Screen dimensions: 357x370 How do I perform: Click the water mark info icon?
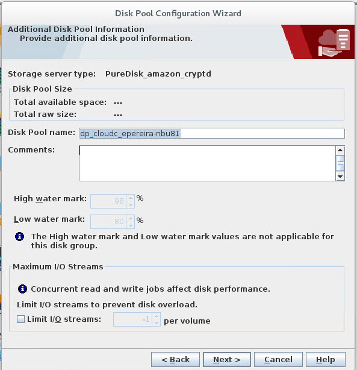(20, 236)
